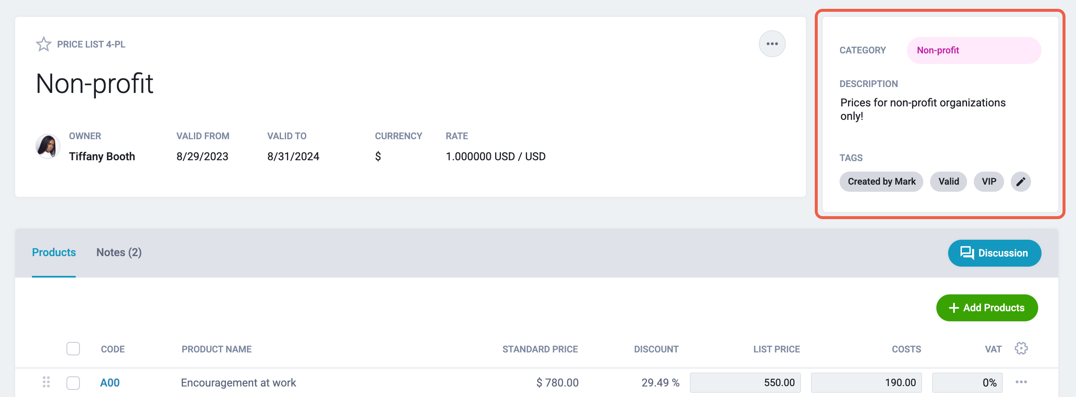Edit the VAT field showing 0%
Image resolution: width=1076 pixels, height=397 pixels.
967,383
